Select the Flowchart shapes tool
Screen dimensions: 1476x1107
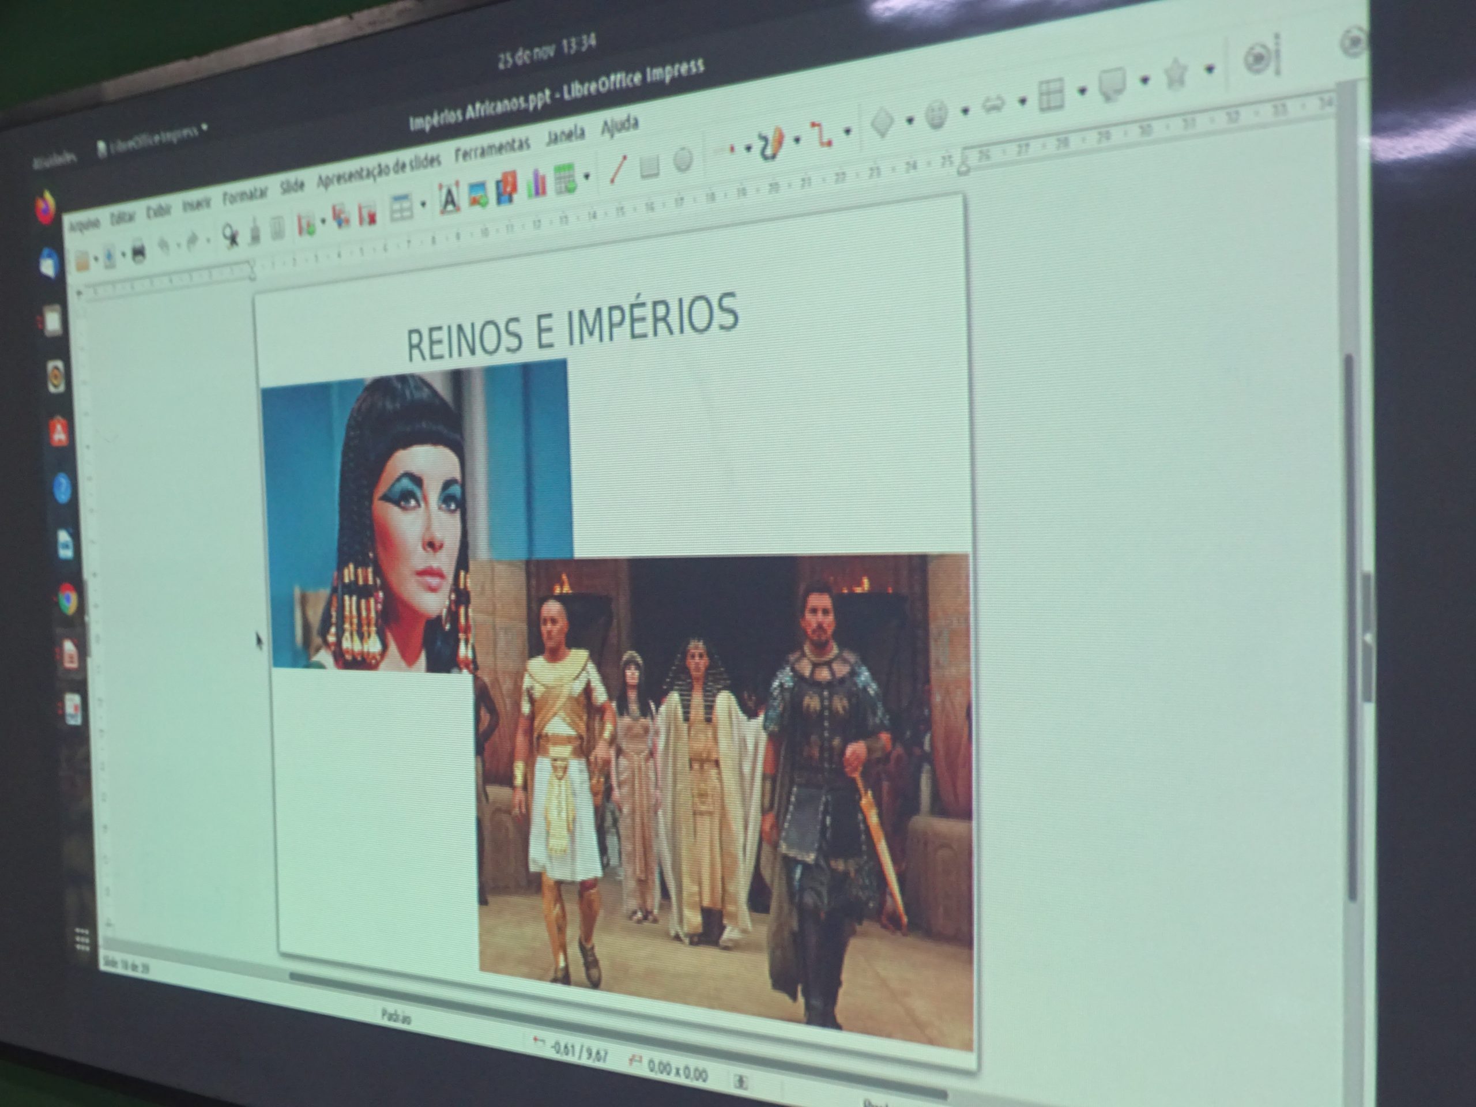click(x=1051, y=95)
